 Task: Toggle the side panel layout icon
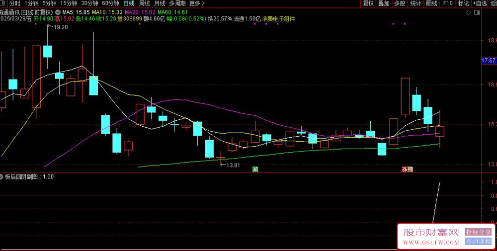pyautogui.click(x=477, y=13)
